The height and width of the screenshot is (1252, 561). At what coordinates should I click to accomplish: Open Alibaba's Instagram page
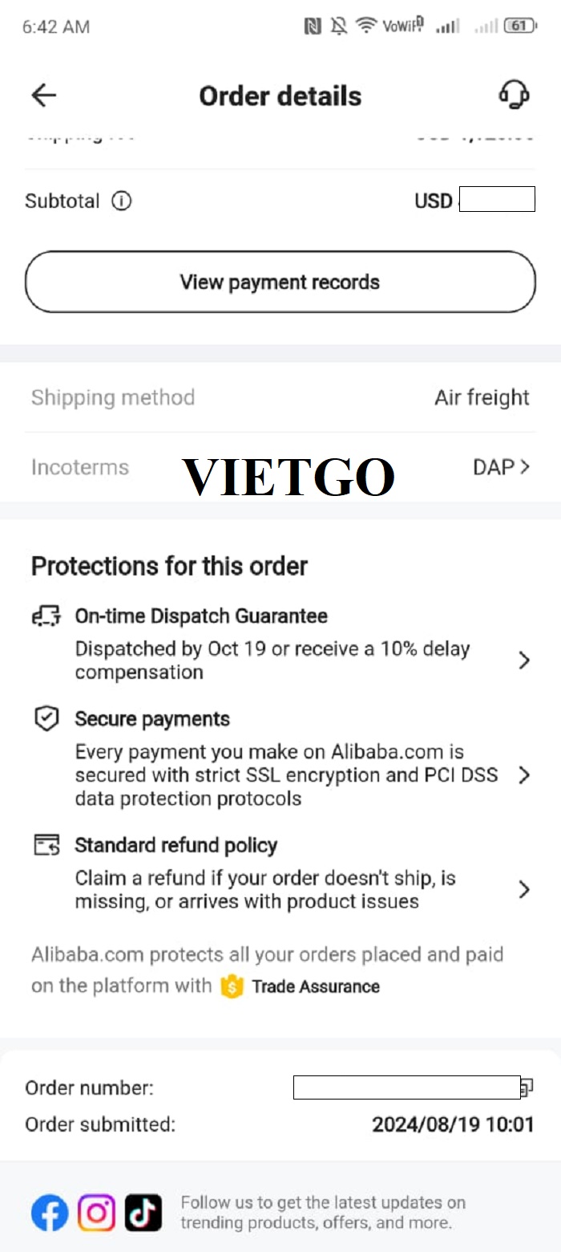pyautogui.click(x=96, y=1213)
